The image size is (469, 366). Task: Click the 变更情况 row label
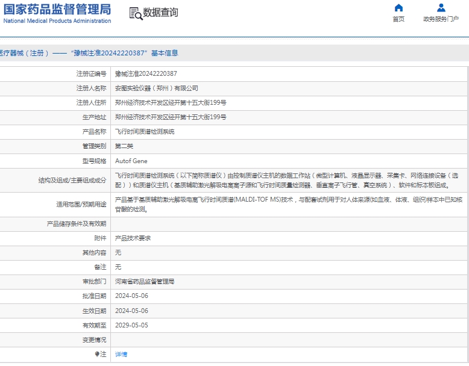(94, 340)
